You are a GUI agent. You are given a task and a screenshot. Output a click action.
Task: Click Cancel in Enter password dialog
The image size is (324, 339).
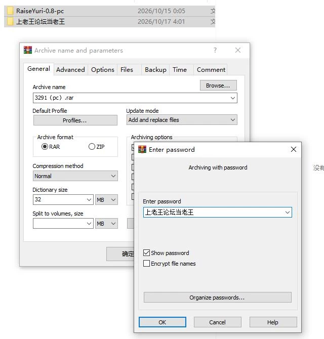(x=217, y=322)
